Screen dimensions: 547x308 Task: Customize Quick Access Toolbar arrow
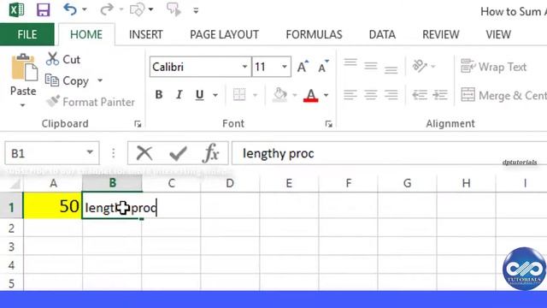tap(196, 10)
